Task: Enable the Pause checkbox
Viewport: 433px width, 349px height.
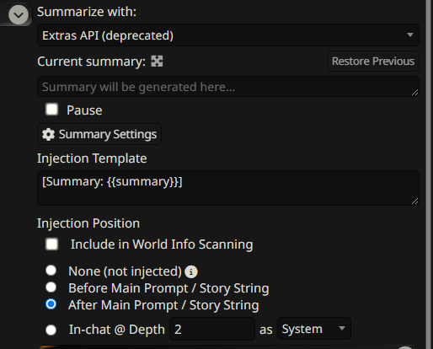Action: [x=52, y=110]
